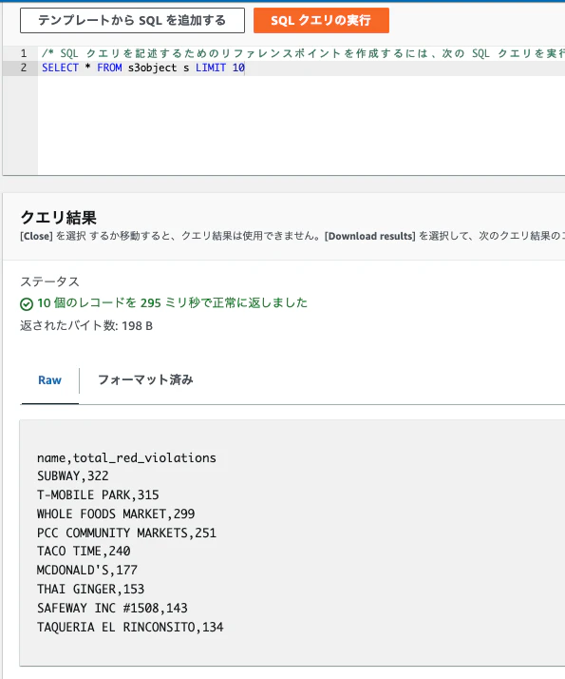Click the 'MCDONALD'S,177' result row
Image resolution: width=565 pixels, height=679 pixels.
[x=87, y=571]
